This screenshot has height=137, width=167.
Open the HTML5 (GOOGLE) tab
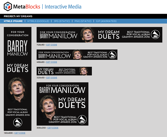(38, 21)
